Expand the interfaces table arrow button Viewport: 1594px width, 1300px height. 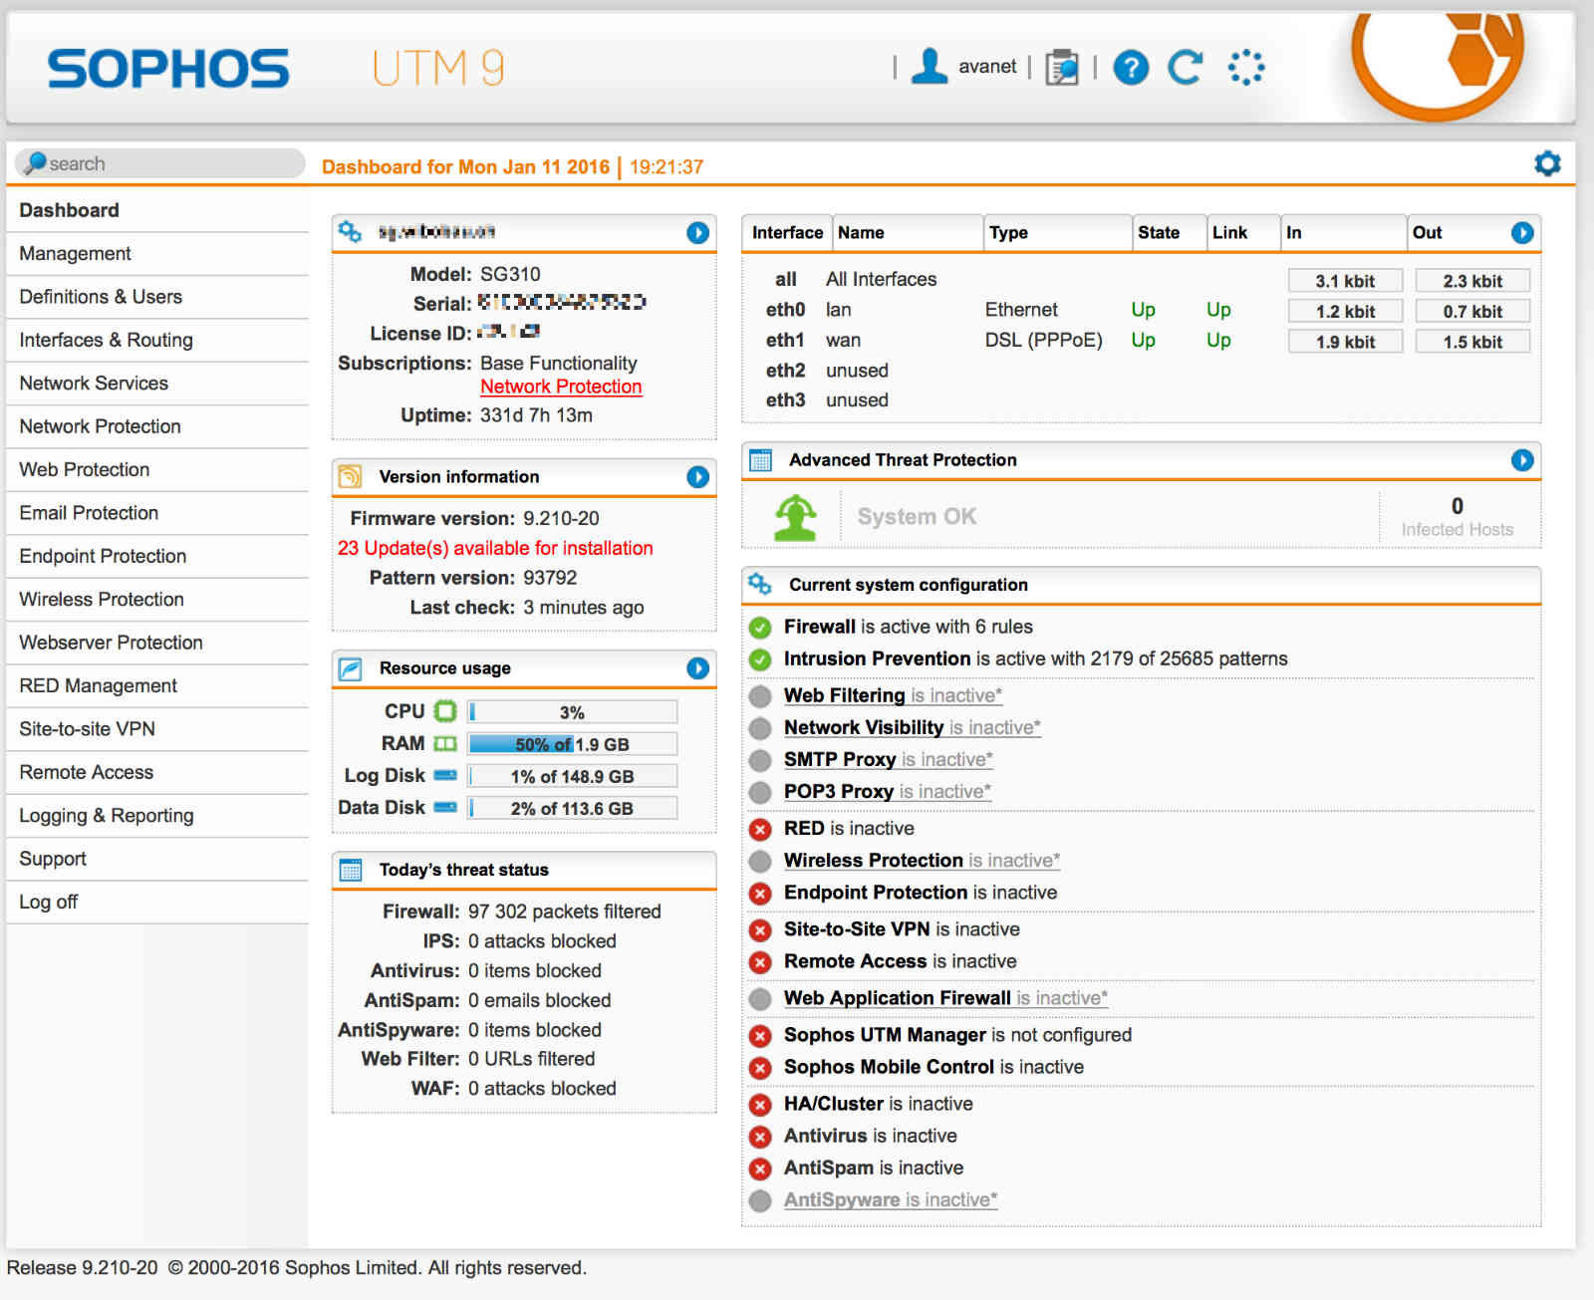point(1522,233)
